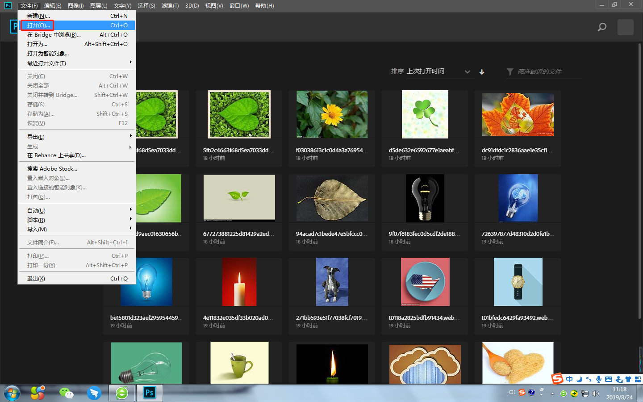The width and height of the screenshot is (643, 402).
Task: Click the search magnifier icon top-right
Action: click(x=601, y=27)
